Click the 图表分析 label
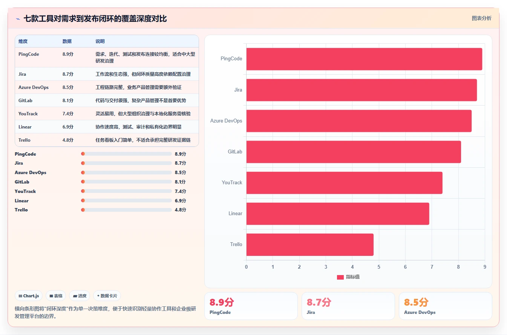 (x=481, y=18)
